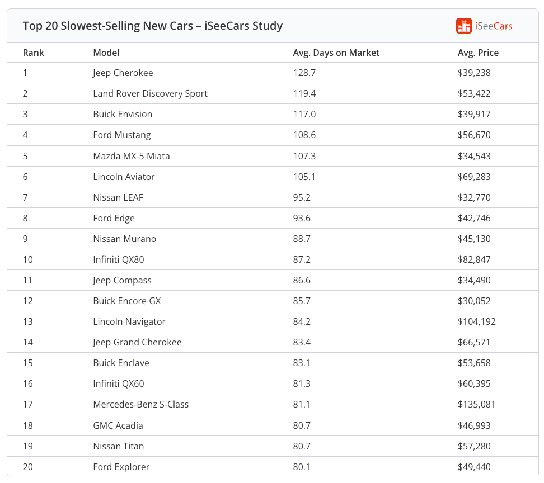Select Mazda MX-5 Miata in the table
The image size is (544, 483).
coord(131,156)
